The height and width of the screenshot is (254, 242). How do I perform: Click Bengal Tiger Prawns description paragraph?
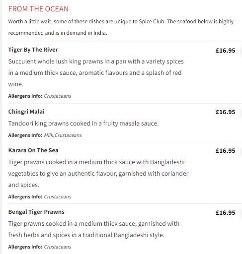pyautogui.click(x=94, y=229)
